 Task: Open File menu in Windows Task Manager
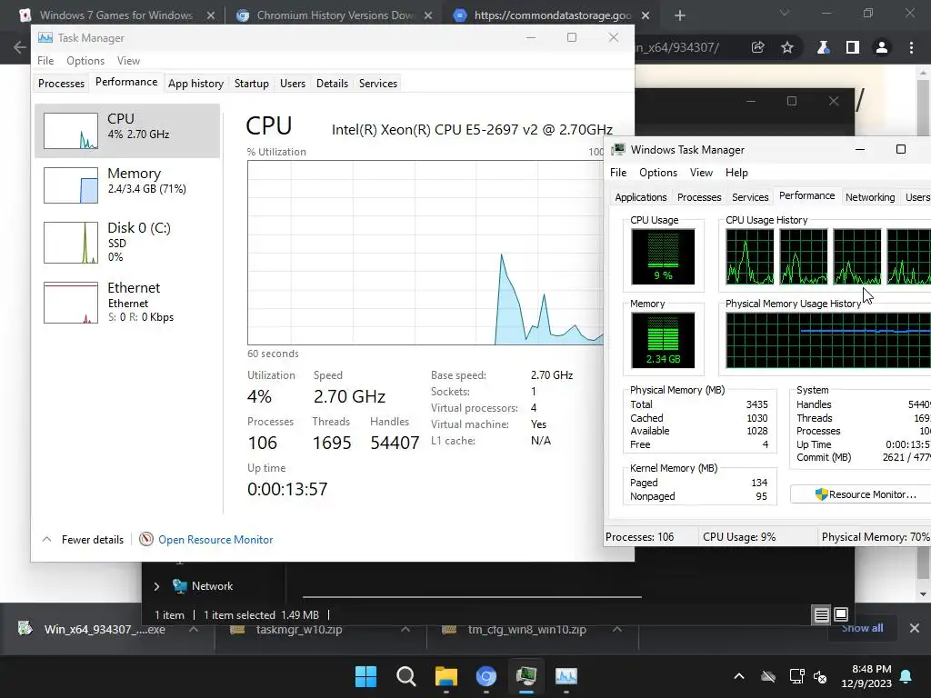[x=618, y=172]
